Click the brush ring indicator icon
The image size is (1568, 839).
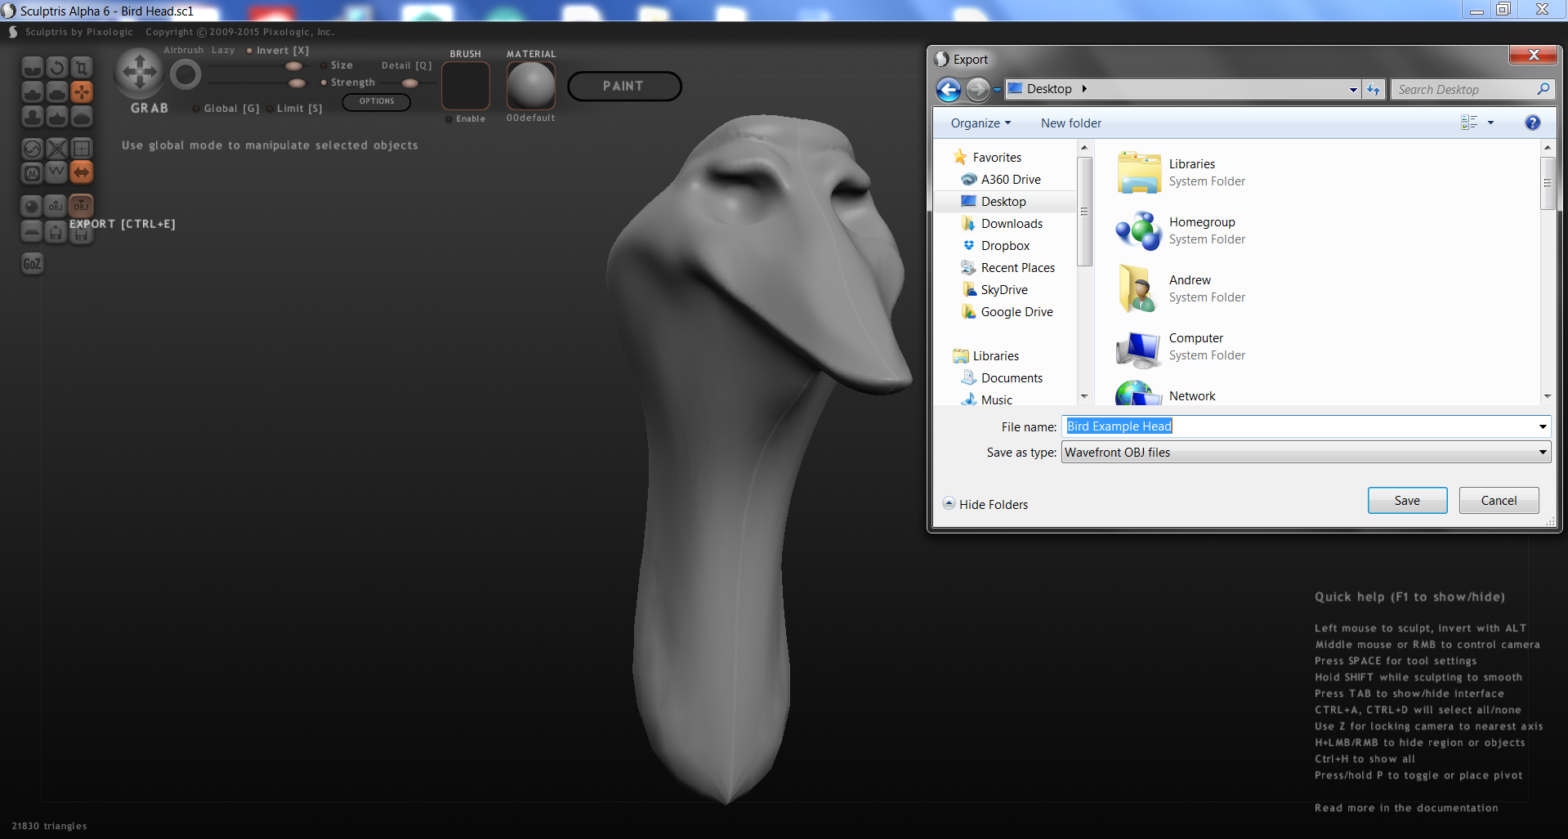[185, 75]
